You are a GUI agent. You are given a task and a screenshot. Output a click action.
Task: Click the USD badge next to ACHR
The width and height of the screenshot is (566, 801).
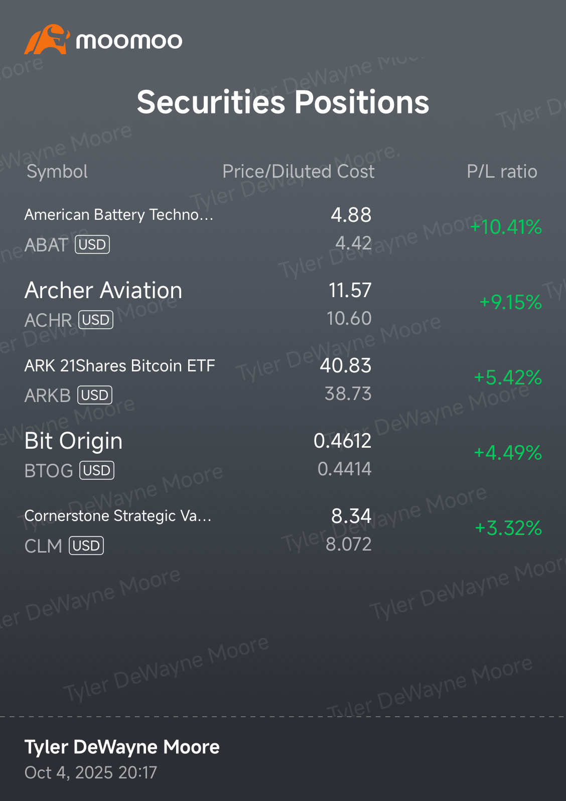(x=96, y=320)
